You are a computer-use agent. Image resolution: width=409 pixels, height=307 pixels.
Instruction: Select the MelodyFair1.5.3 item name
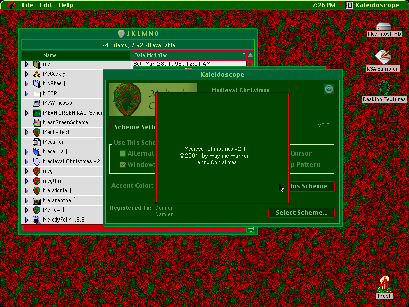point(63,220)
